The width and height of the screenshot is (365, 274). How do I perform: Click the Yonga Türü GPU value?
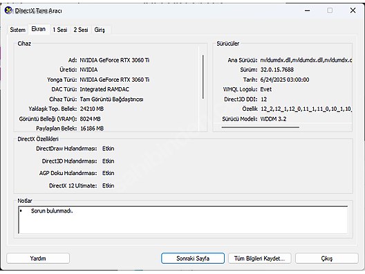(115, 80)
